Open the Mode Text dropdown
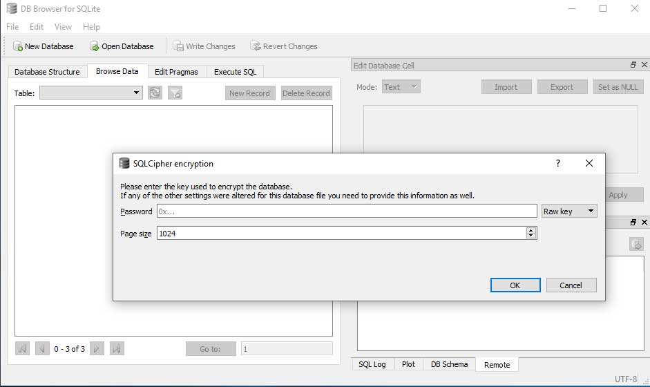 pyautogui.click(x=401, y=86)
